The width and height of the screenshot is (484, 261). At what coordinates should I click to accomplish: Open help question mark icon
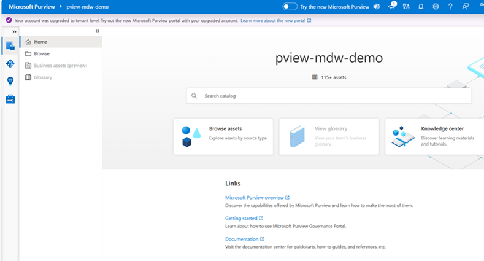pyautogui.click(x=450, y=7)
